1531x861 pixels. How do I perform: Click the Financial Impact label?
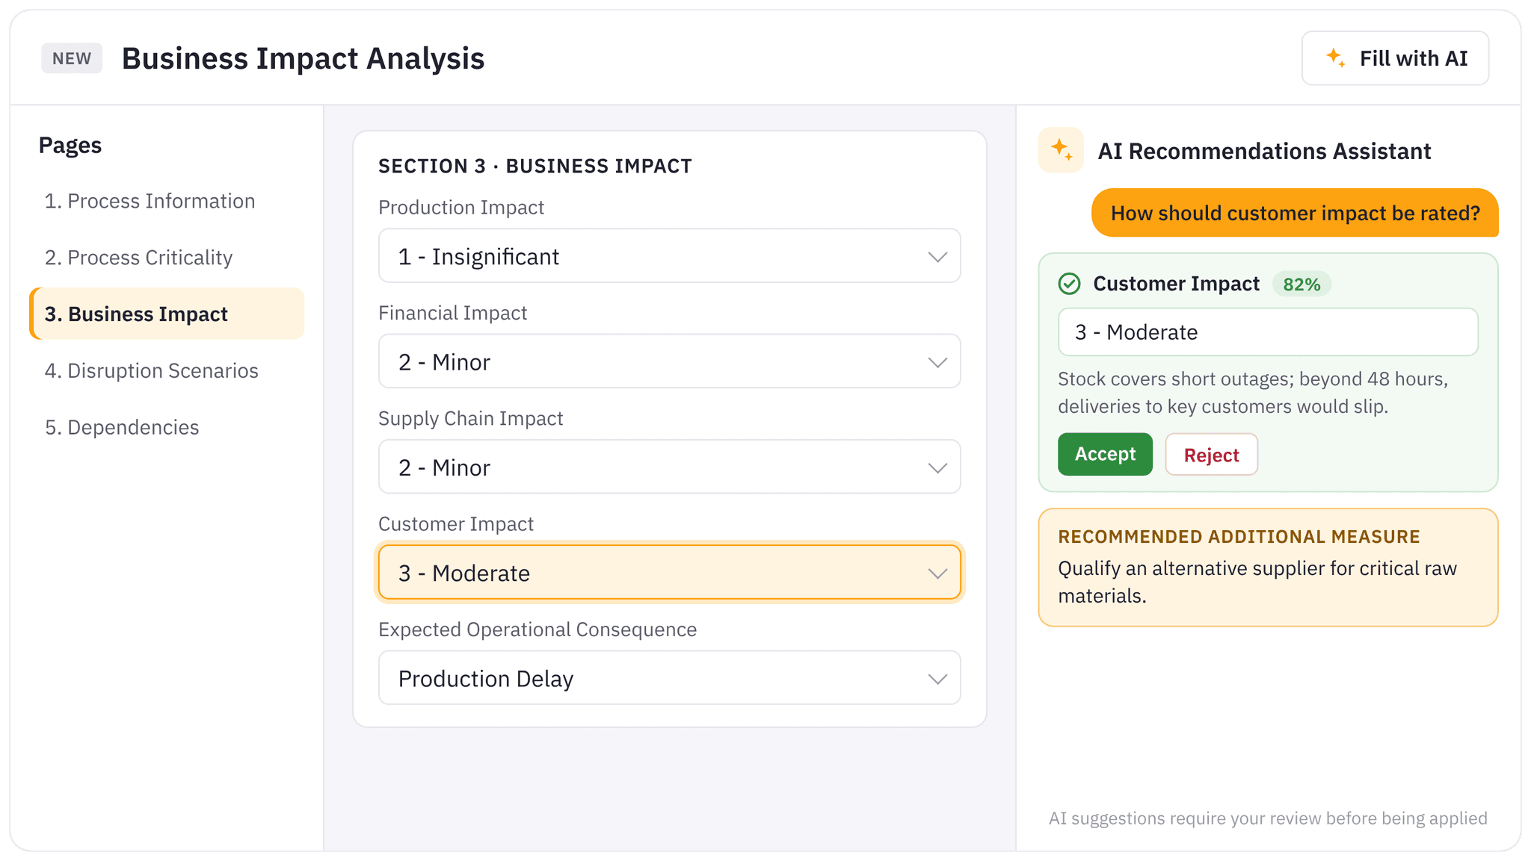452,313
